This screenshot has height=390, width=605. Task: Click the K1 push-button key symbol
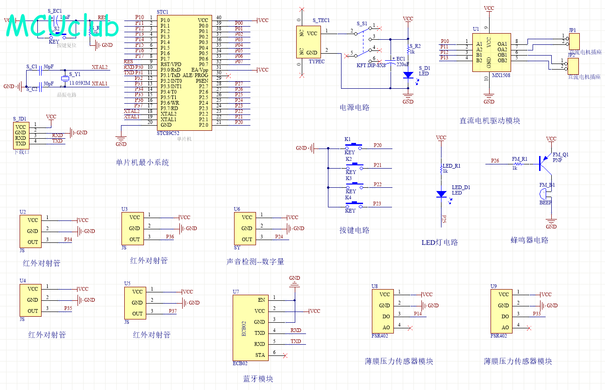tap(355, 145)
